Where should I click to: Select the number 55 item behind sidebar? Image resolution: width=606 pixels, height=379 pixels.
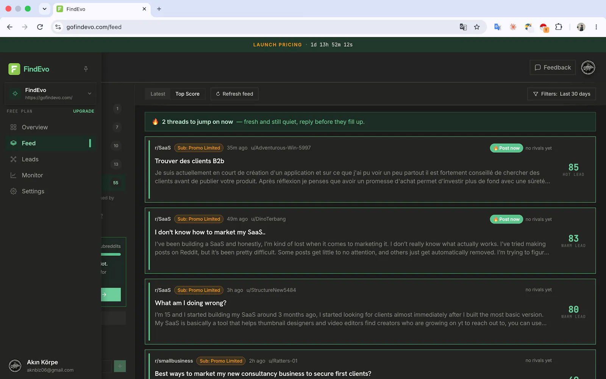click(x=116, y=183)
